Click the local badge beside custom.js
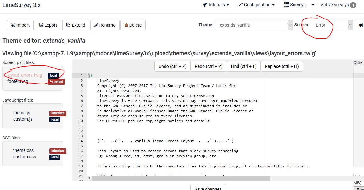The height and width of the screenshot is (190, 364). (x=55, y=120)
